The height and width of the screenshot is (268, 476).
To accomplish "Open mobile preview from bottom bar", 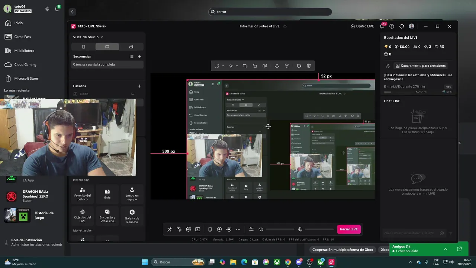I will 210,229.
